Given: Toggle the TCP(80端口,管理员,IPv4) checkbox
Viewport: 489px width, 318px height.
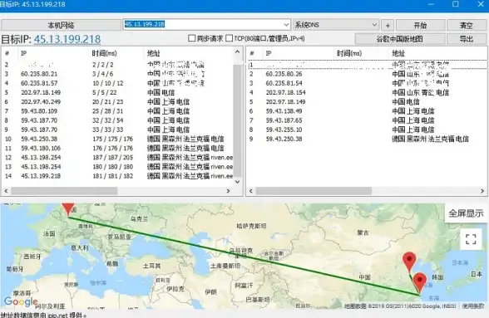Looking at the screenshot, I should [230, 38].
